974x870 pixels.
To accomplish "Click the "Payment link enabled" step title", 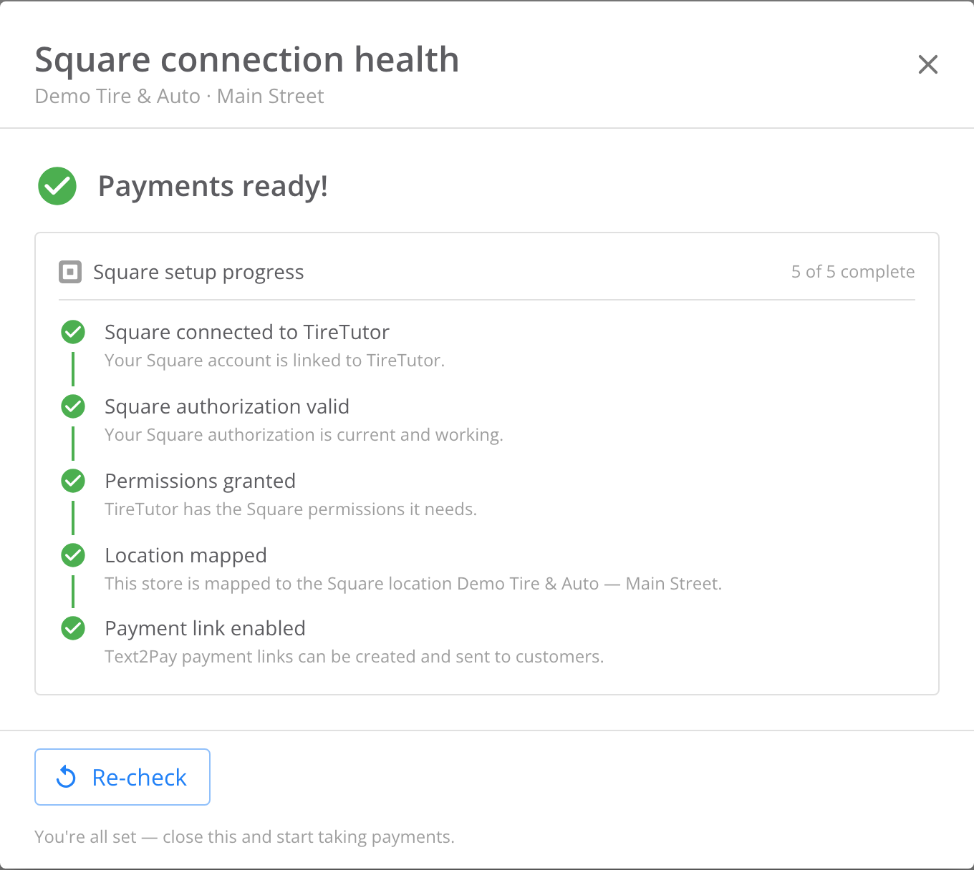I will click(205, 628).
